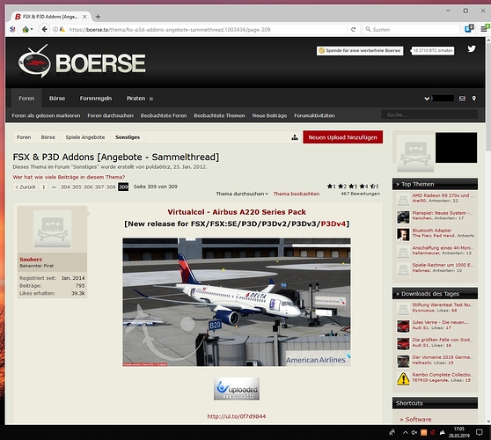Click the uploaded.to download logo
Screen dimensions: 491x440
coord(237,389)
